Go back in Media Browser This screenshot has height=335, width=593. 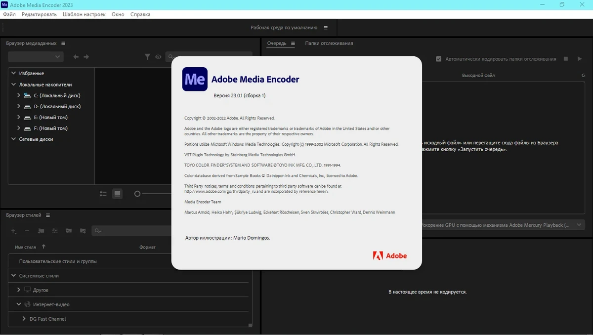[x=76, y=57]
